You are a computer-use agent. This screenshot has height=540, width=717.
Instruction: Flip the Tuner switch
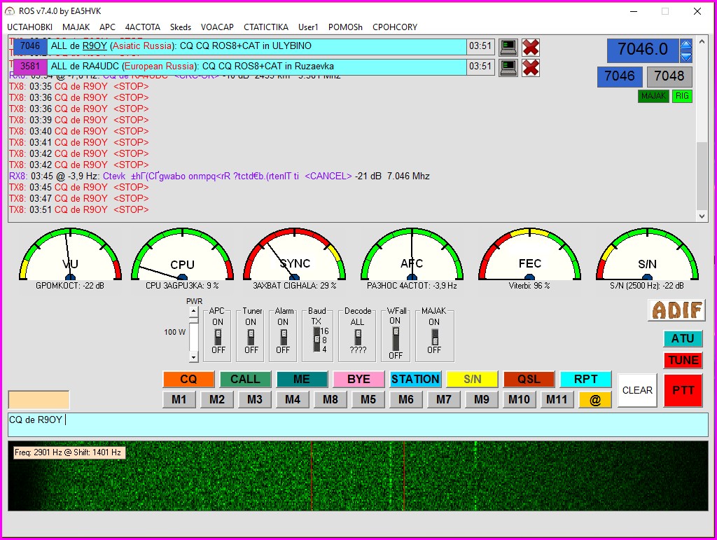[251, 336]
